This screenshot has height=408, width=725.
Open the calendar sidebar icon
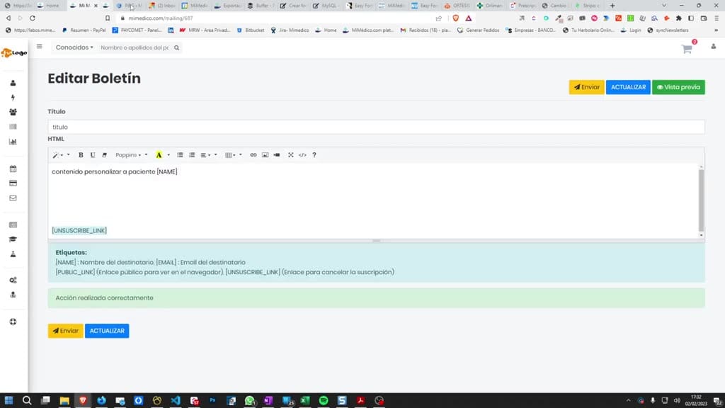tap(13, 169)
